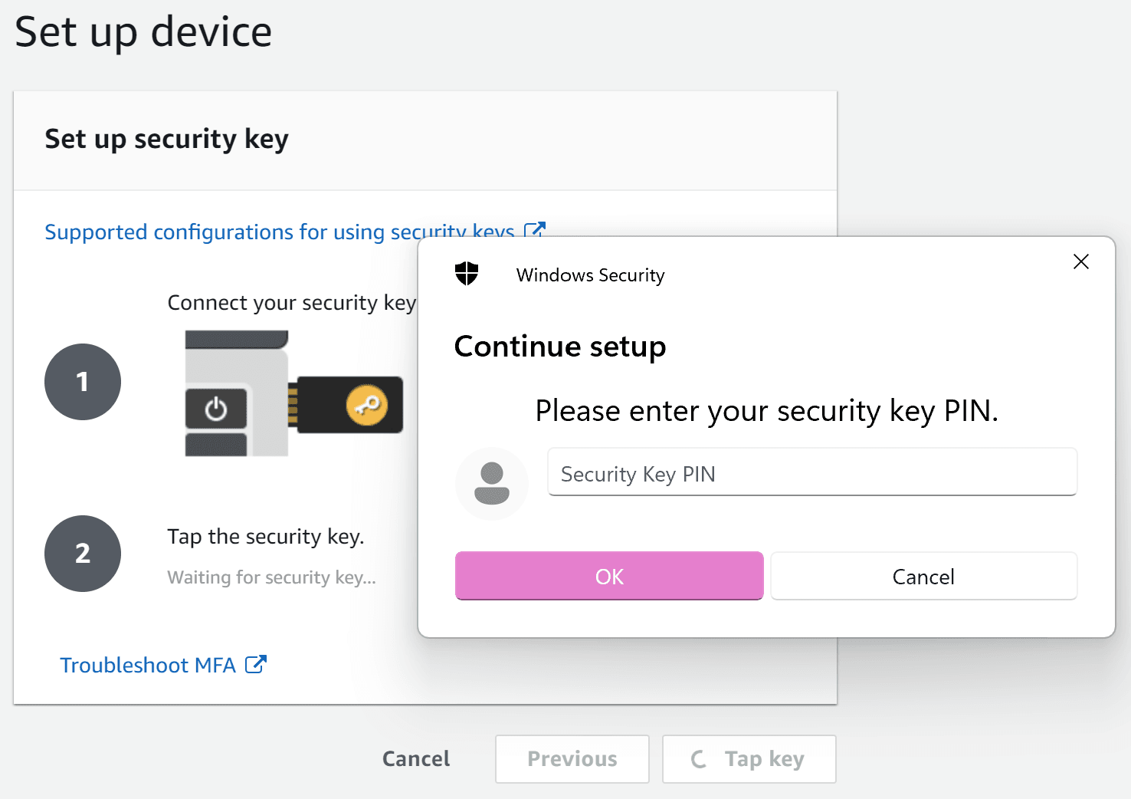
Task: Click the Tap key button
Action: coord(749,759)
